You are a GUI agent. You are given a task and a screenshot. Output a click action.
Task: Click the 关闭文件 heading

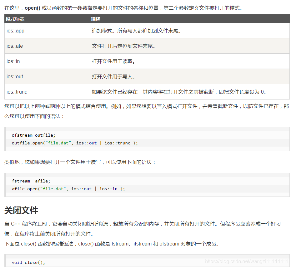click(x=21, y=211)
